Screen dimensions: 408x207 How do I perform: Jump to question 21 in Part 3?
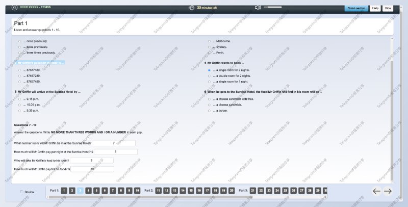pos(252,190)
